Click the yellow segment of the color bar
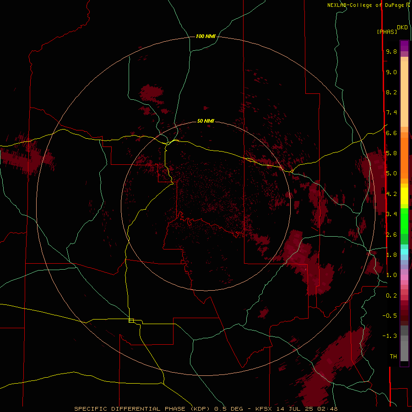This screenshot has width=412, height=412. tap(404, 196)
